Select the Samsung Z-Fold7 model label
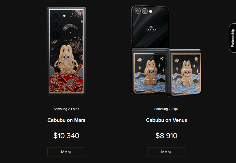The height and width of the screenshot is (163, 236). 66,109
